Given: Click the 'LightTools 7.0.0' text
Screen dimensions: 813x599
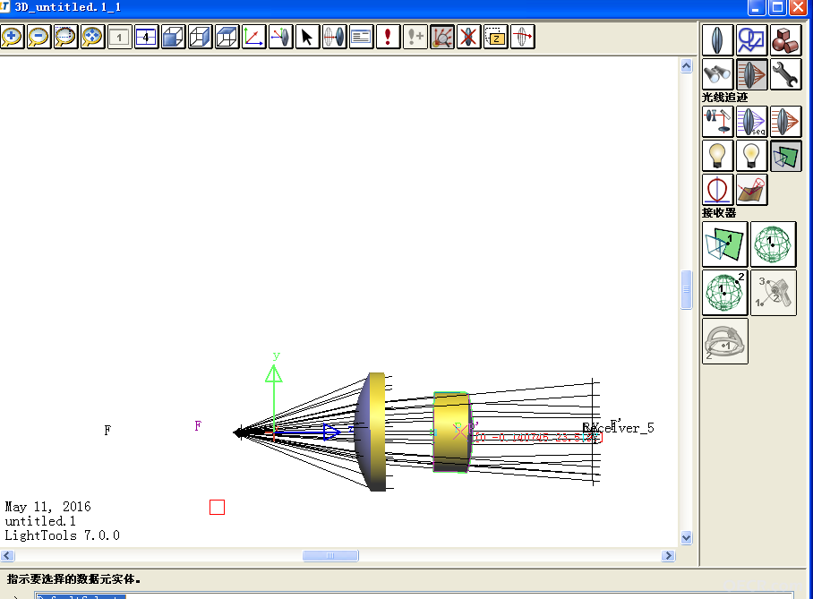Looking at the screenshot, I should [x=62, y=535].
